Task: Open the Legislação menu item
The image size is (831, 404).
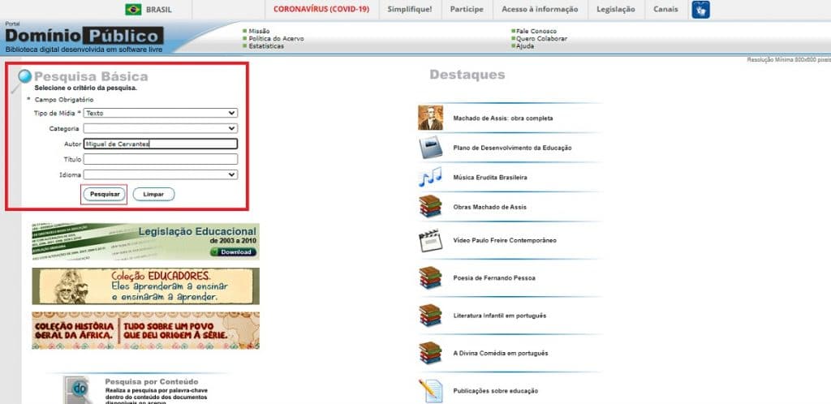Action: point(616,10)
